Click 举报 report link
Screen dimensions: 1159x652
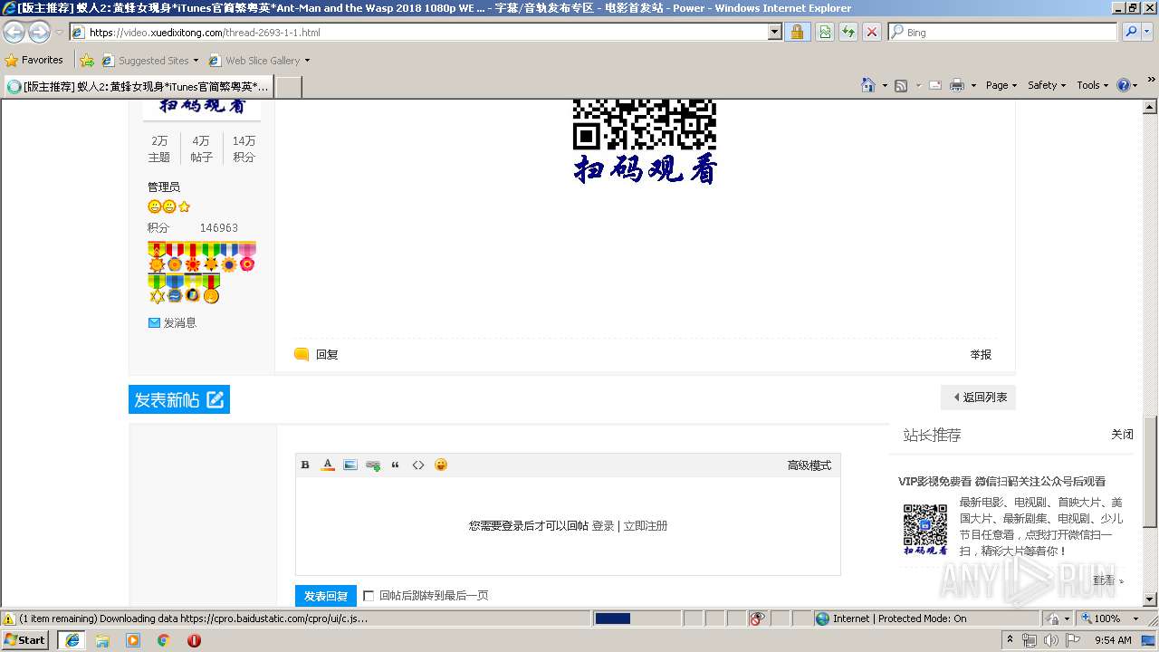[x=981, y=354]
